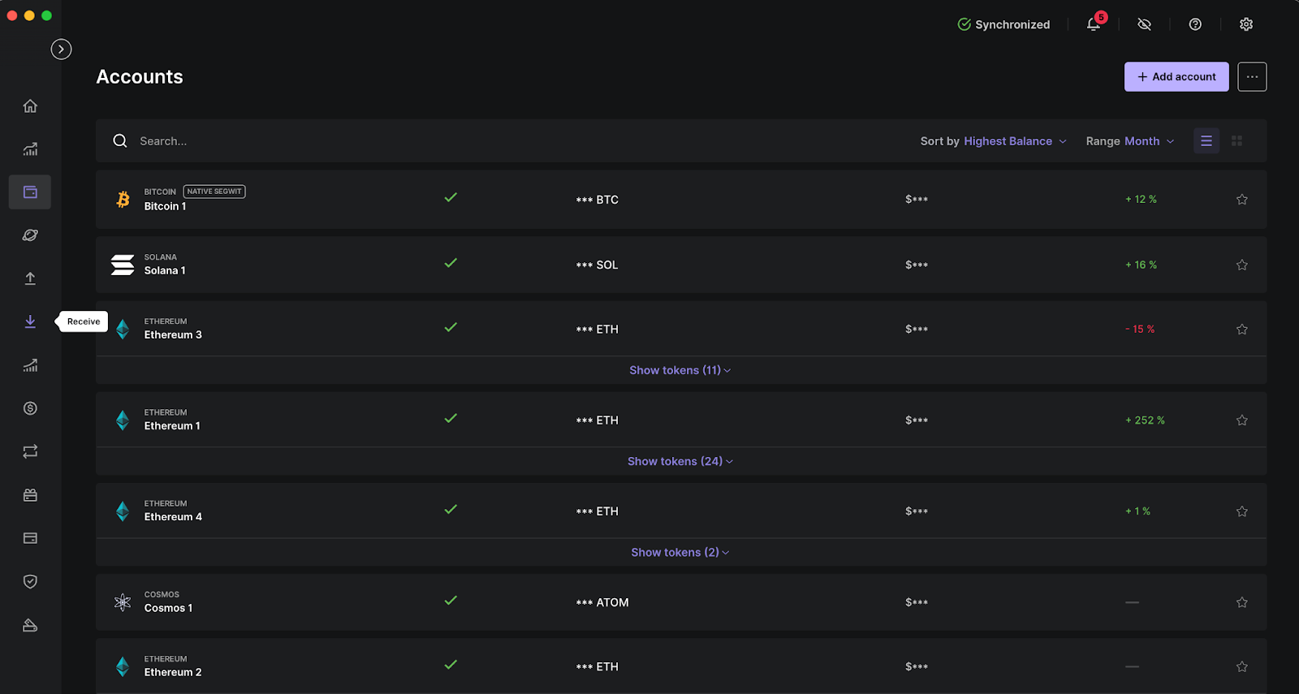Star the Bitcoin 1 account

pos(1241,200)
